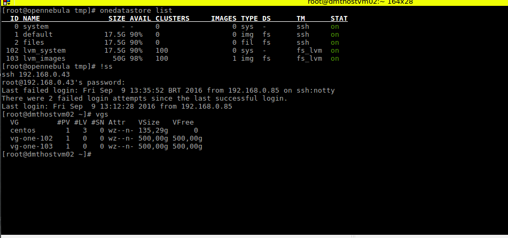Click the 'Last login: Fri Sep 9 13:12:28' line

117,106
